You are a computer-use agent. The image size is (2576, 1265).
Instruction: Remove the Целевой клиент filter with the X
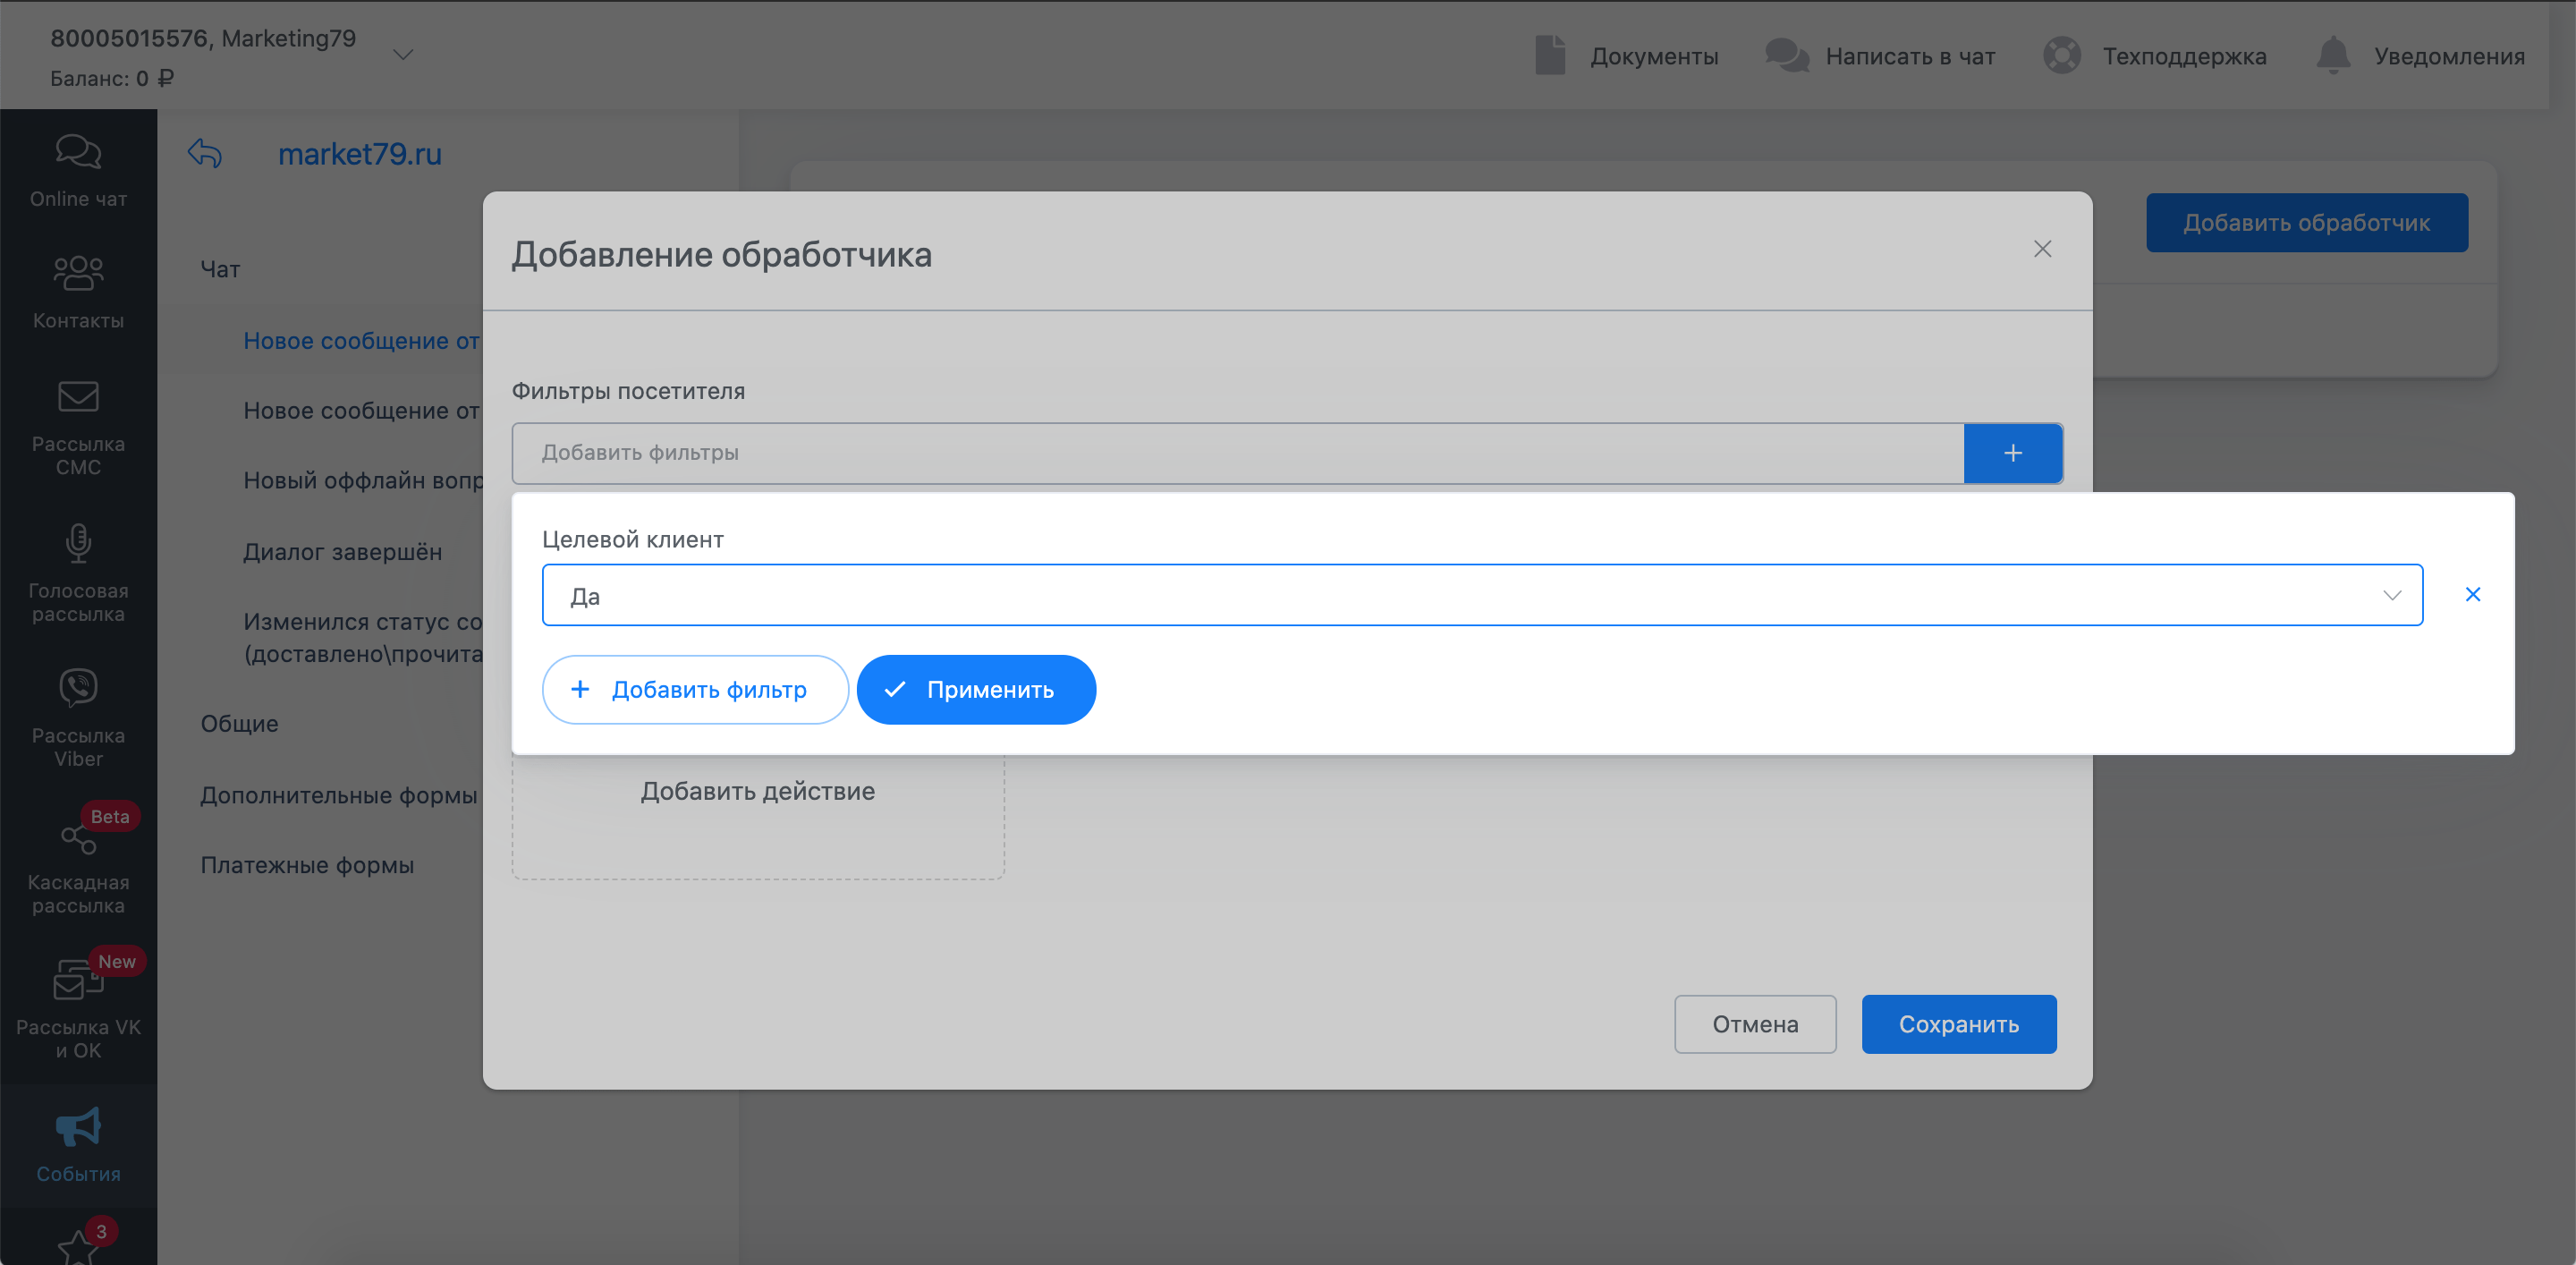2473,595
